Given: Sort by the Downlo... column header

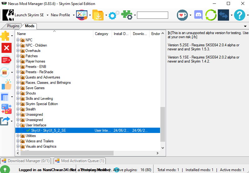Looking at the screenshot, I should 140,34.
